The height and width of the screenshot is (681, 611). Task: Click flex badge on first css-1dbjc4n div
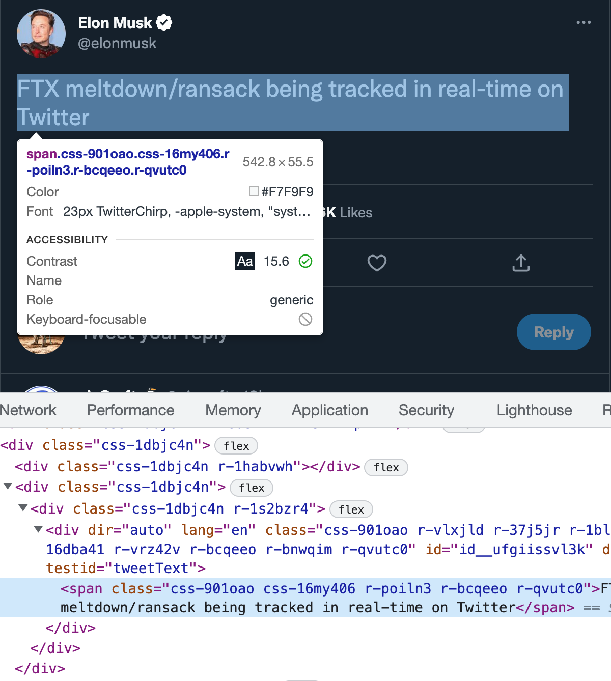(236, 446)
